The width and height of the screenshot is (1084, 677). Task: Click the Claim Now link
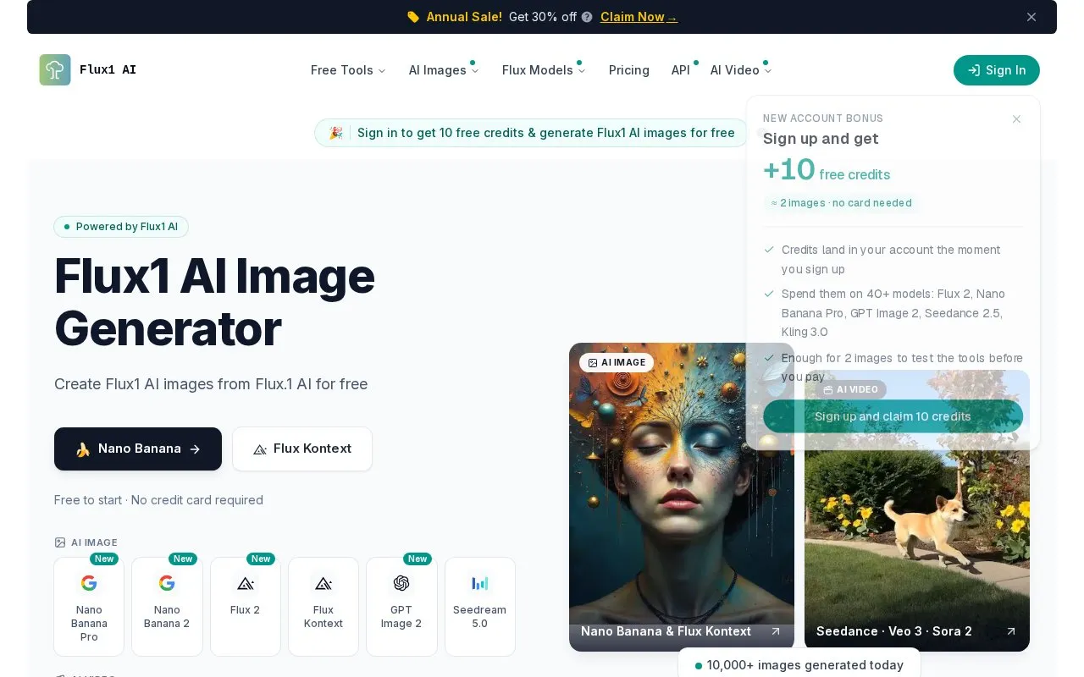click(x=639, y=17)
